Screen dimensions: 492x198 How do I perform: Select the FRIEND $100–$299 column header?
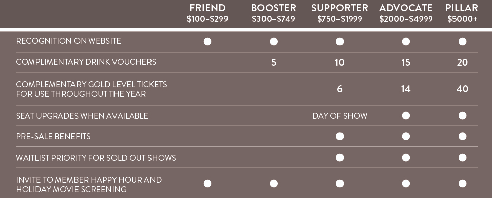tap(207, 13)
